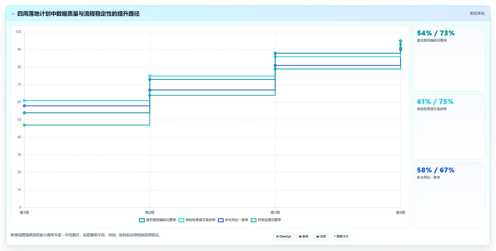496x251 pixels.
Task: Click the 阶段变化 label in the header
Action: tap(477, 13)
